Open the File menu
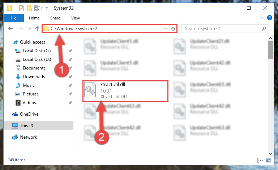 point(13,18)
